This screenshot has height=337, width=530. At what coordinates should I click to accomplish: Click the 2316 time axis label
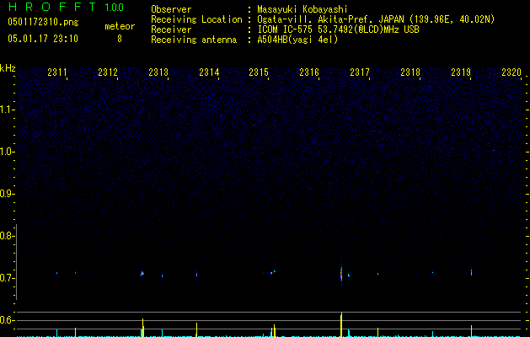coord(309,72)
